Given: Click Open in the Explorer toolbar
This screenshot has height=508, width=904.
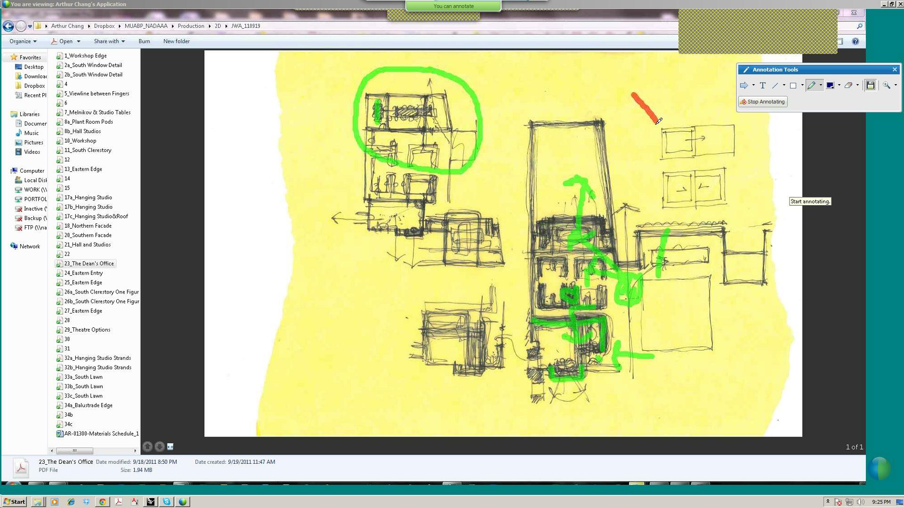Looking at the screenshot, I should (x=62, y=41).
